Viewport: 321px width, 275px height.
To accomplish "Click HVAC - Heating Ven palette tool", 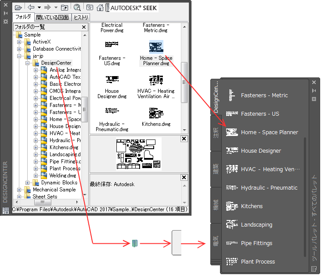I will click(263, 169).
